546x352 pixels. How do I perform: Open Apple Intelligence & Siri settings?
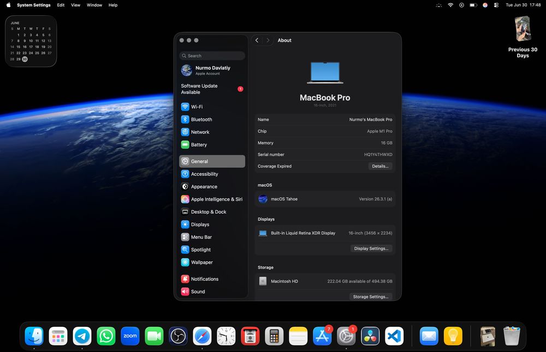click(x=212, y=199)
